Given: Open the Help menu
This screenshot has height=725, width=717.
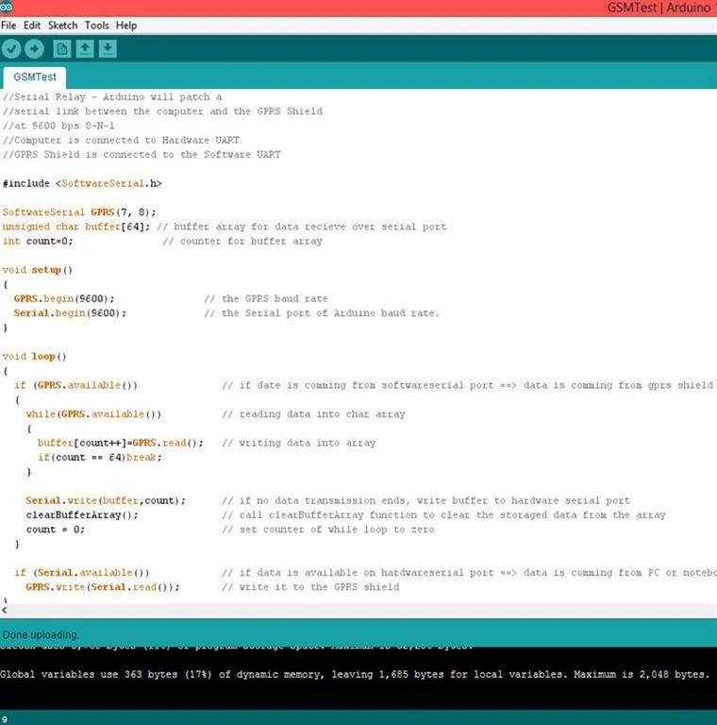Looking at the screenshot, I should pyautogui.click(x=126, y=25).
